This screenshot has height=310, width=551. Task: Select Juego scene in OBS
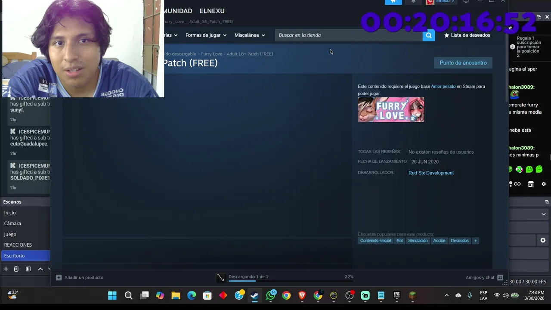(25, 234)
